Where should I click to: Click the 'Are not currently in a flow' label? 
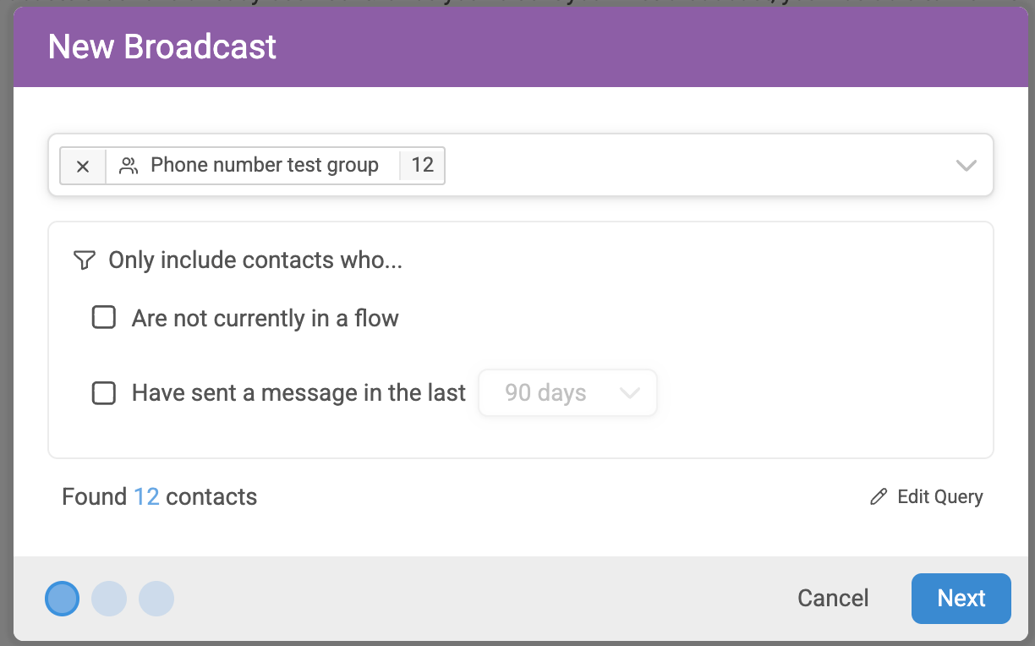click(266, 318)
